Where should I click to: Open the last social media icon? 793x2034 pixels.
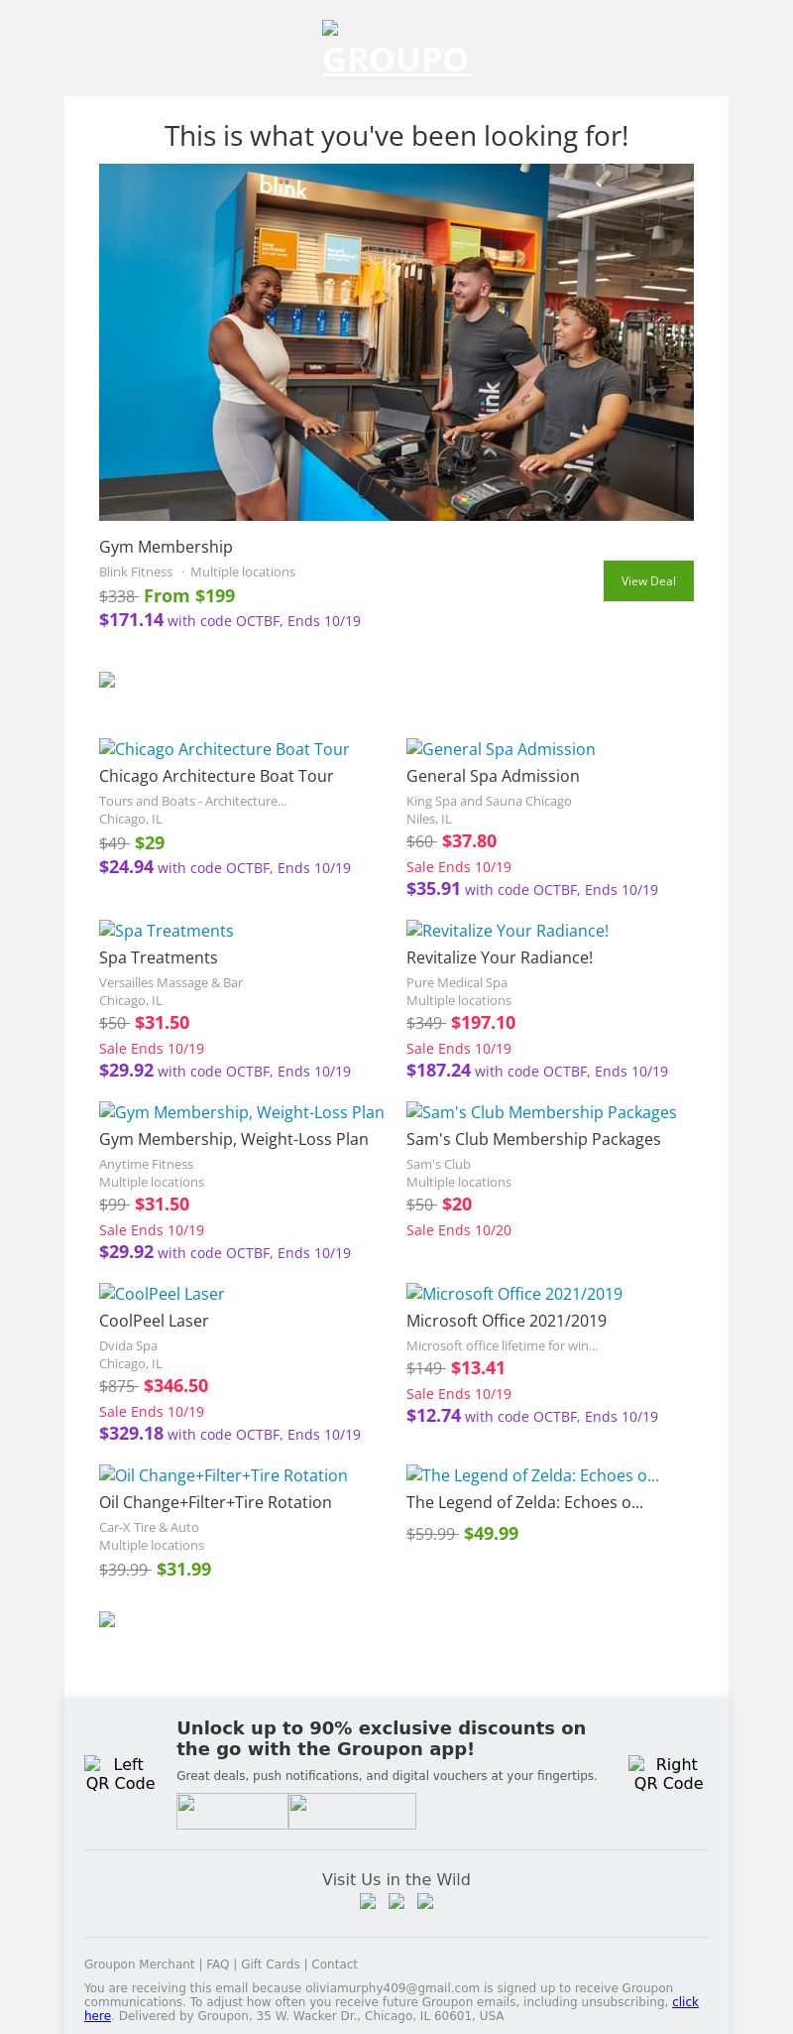(x=425, y=1901)
